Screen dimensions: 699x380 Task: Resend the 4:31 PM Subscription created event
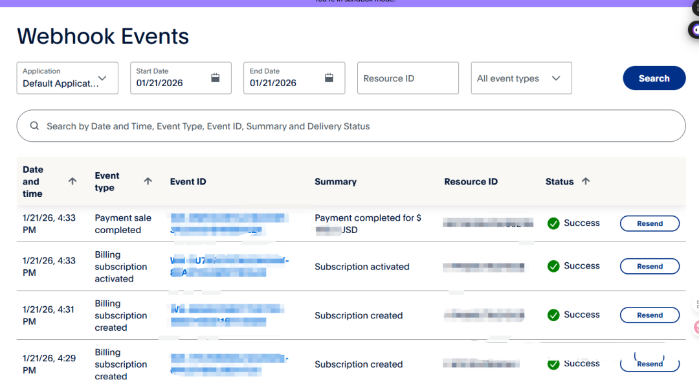(x=649, y=315)
